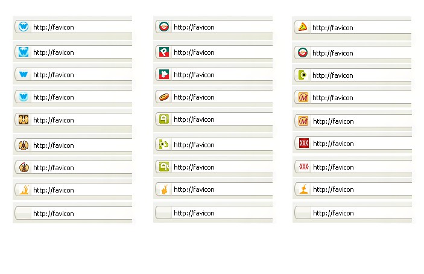
Task: Select the white-background red XXX favicon
Action: 303,167
